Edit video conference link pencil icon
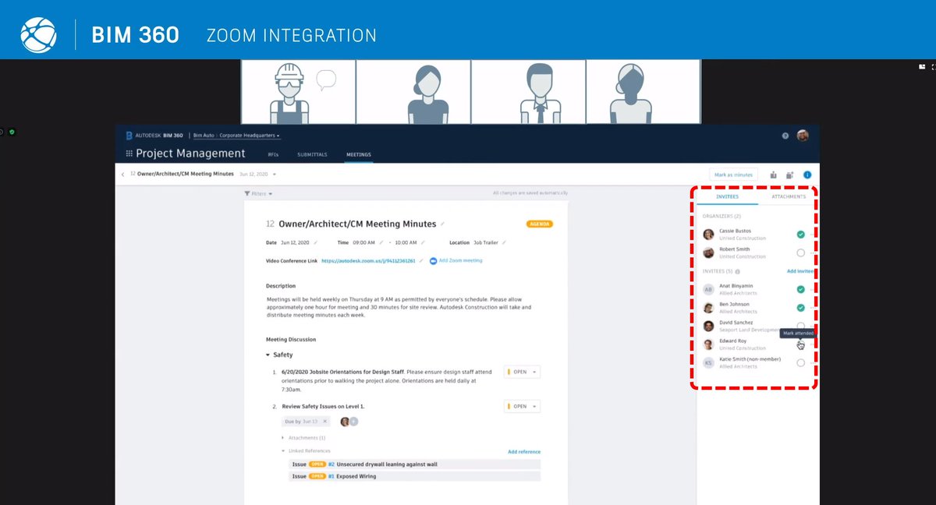The width and height of the screenshot is (936, 505). coord(421,260)
